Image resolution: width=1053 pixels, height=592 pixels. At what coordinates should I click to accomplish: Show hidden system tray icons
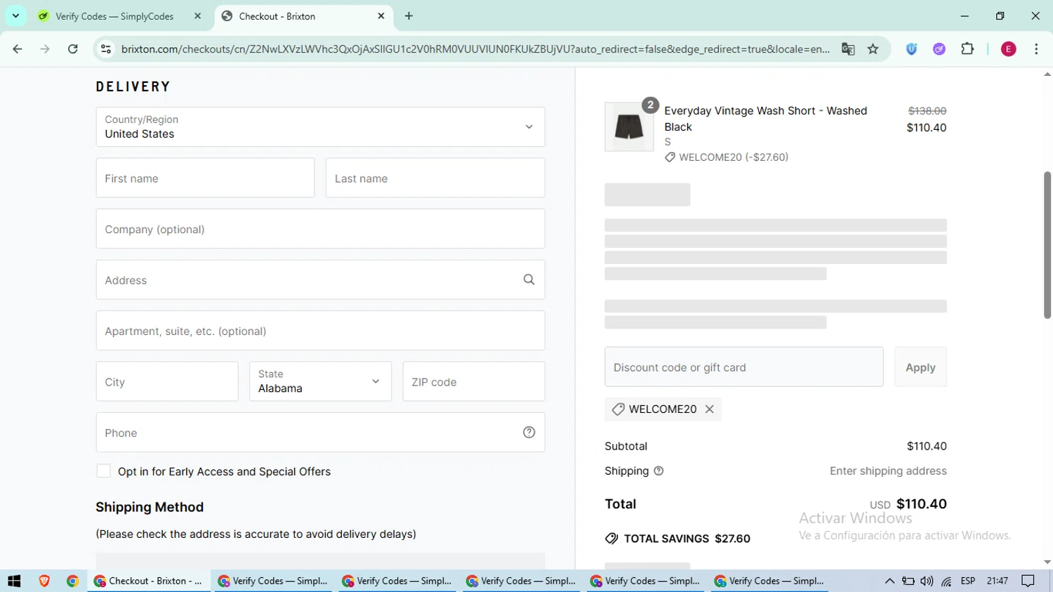pos(889,581)
